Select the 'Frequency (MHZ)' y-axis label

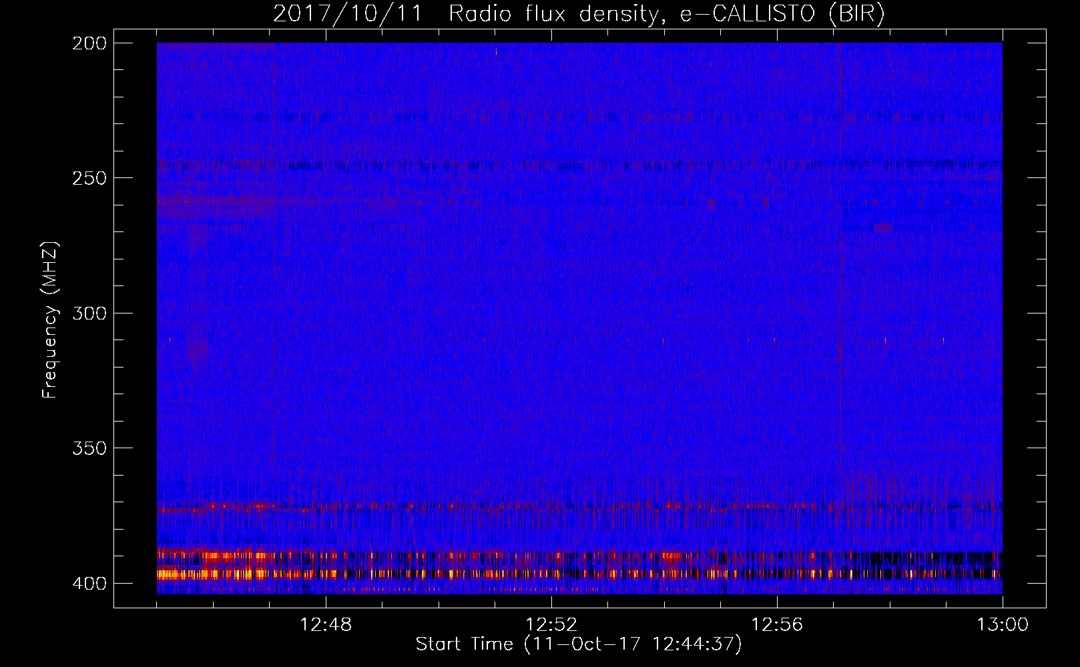tap(50, 319)
